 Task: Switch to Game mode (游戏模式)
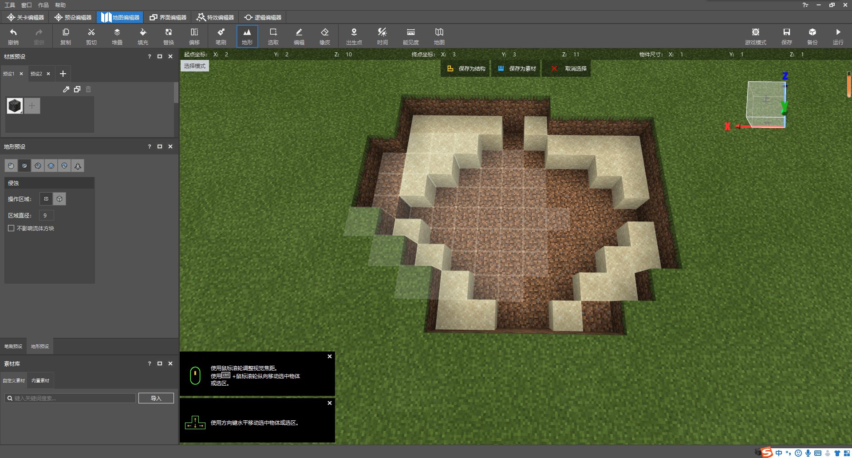[756, 36]
